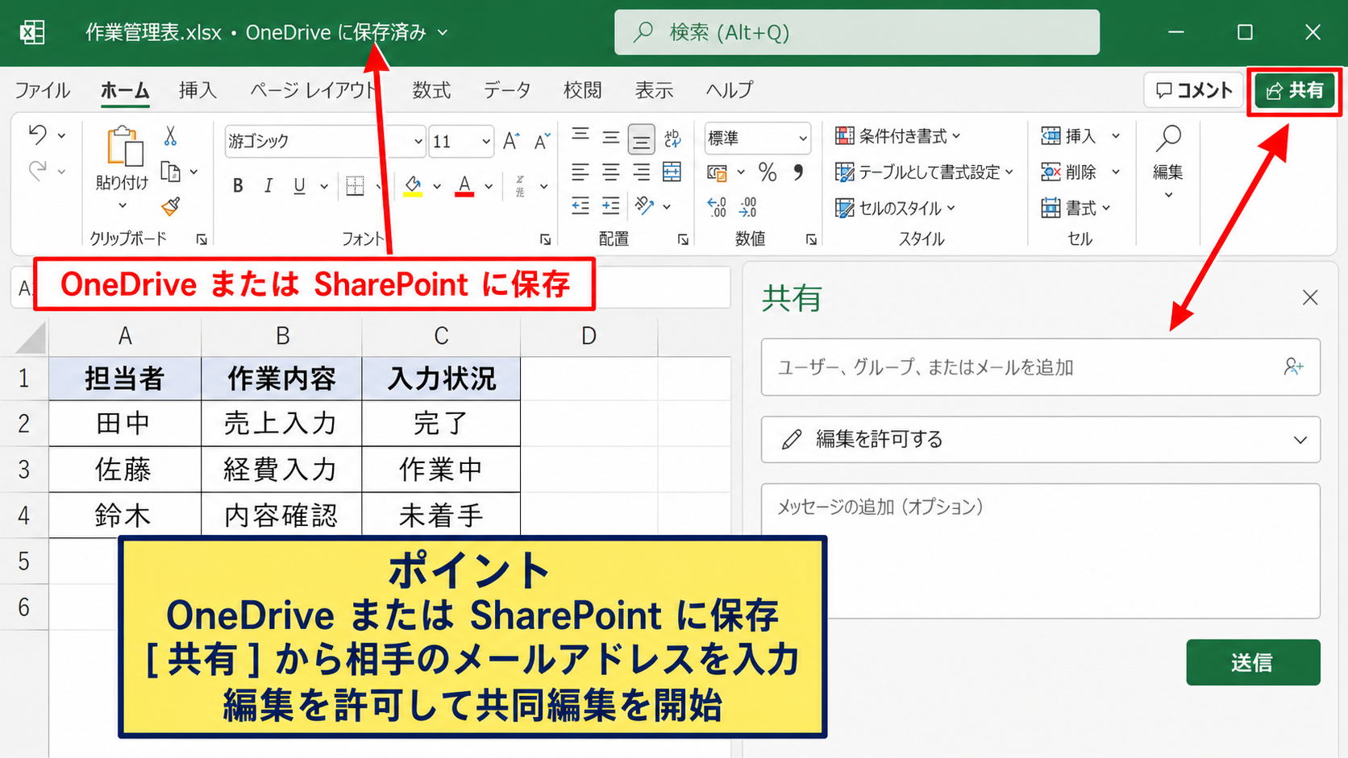Switch to the 表示 tab
This screenshot has width=1348, height=758.
(x=654, y=90)
